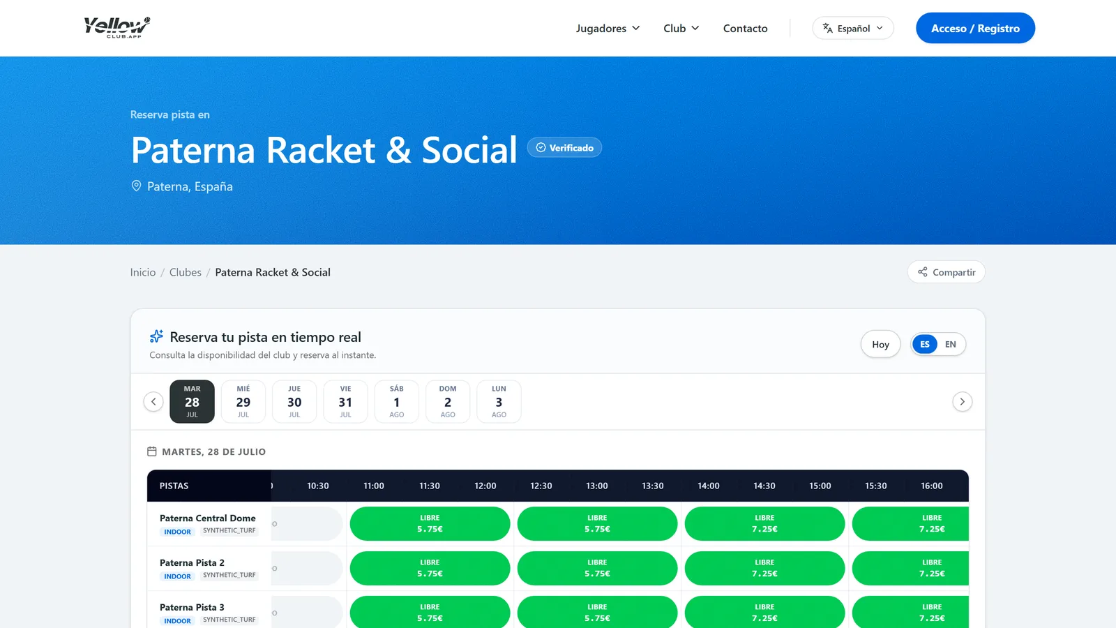Switch booking widget language to ES

925,344
